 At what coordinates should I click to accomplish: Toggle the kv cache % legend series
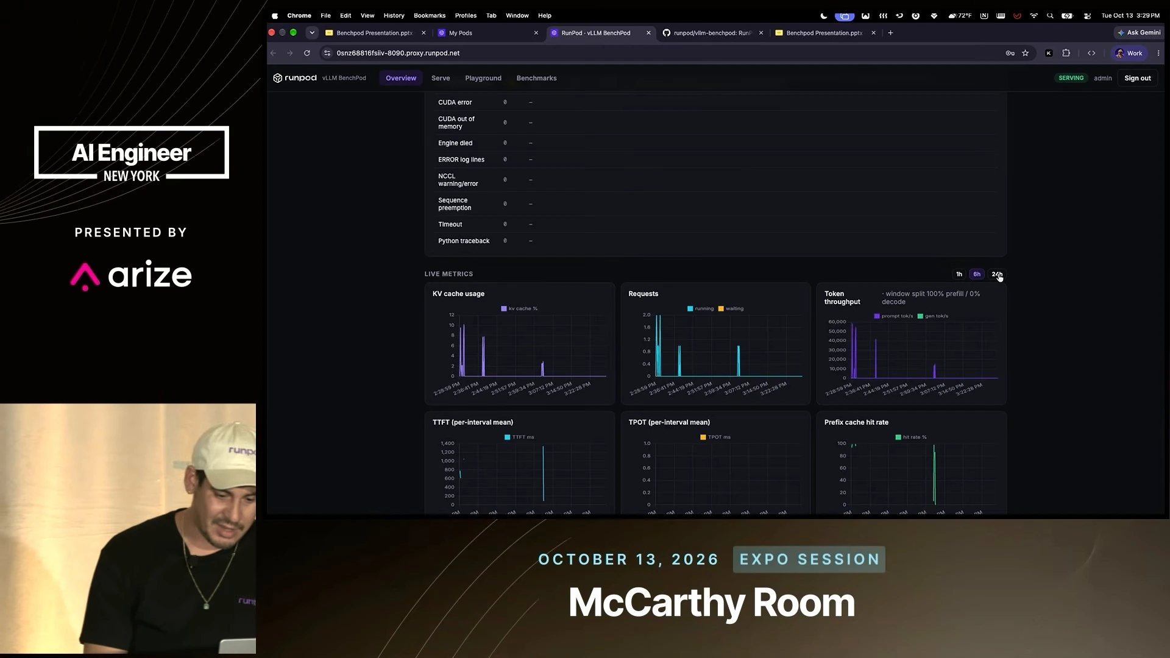[519, 309]
